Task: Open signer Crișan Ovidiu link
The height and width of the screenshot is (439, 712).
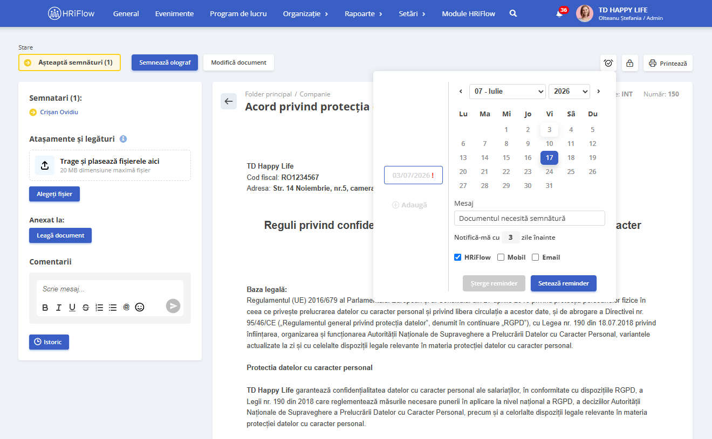Action: tap(59, 112)
